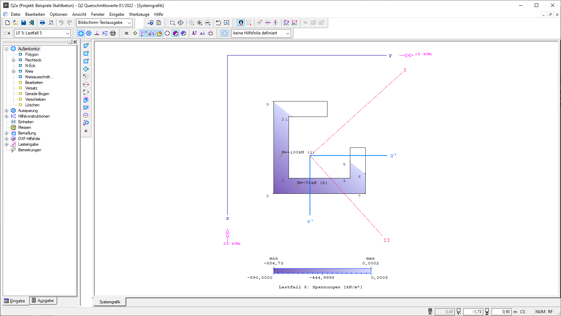
Task: Click the polygon contour tool icon
Action: [86, 46]
